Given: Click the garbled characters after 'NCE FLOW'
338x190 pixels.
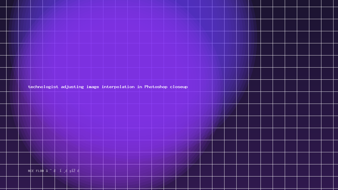Looking at the screenshot, I should tap(63, 171).
